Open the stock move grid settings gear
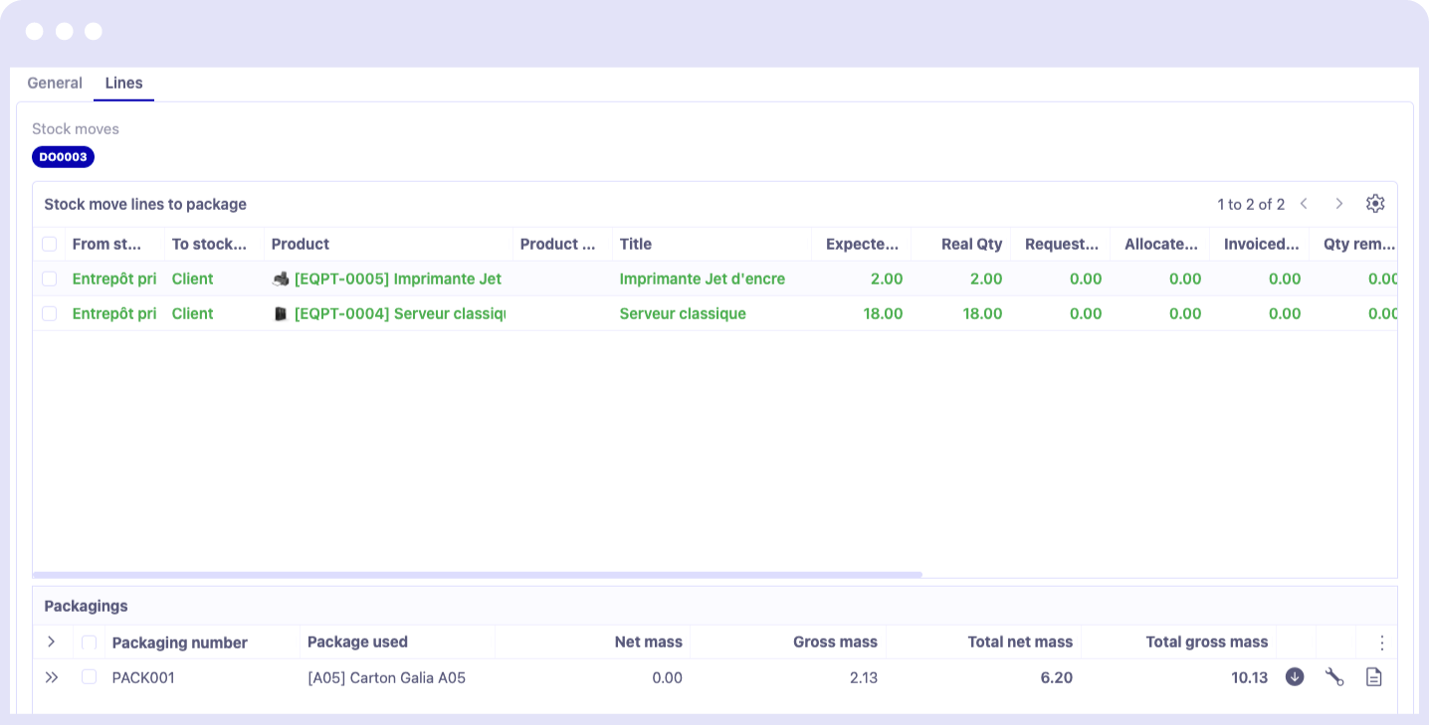 [1375, 204]
